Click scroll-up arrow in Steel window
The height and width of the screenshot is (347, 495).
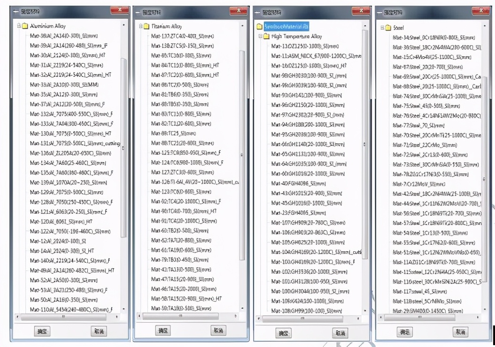[x=485, y=25]
